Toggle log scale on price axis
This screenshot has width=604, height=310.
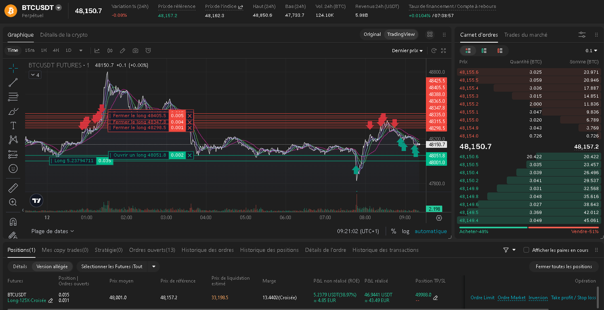(406, 231)
